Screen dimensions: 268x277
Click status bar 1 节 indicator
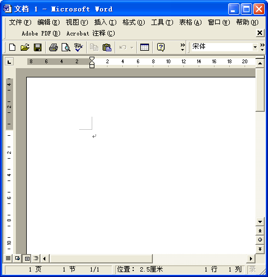(x=69, y=269)
